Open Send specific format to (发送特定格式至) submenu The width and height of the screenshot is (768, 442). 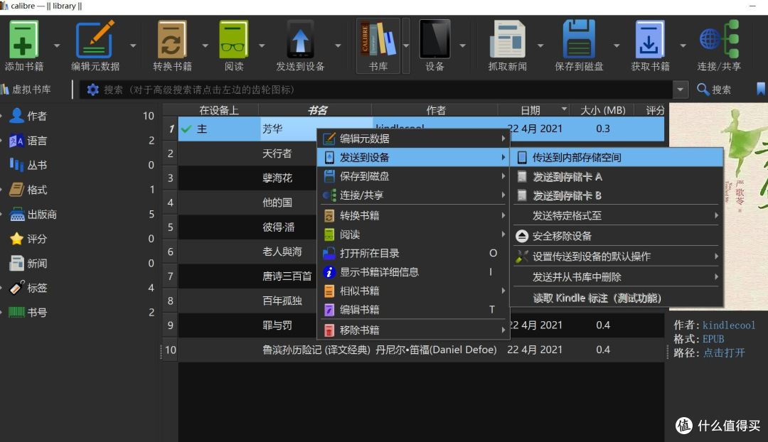pyautogui.click(x=617, y=216)
